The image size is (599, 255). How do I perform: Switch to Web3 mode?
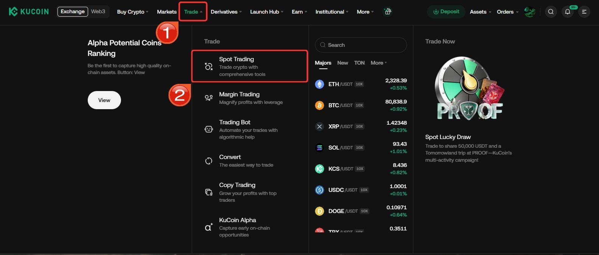tap(98, 12)
